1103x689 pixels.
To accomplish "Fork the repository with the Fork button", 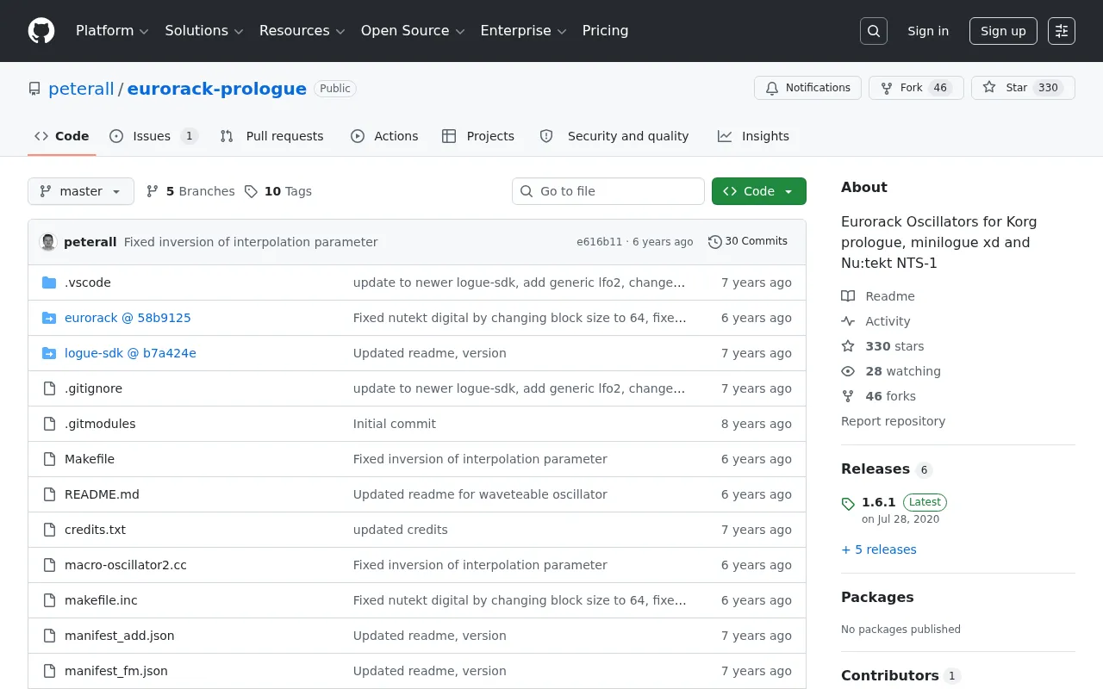I will coord(916,88).
